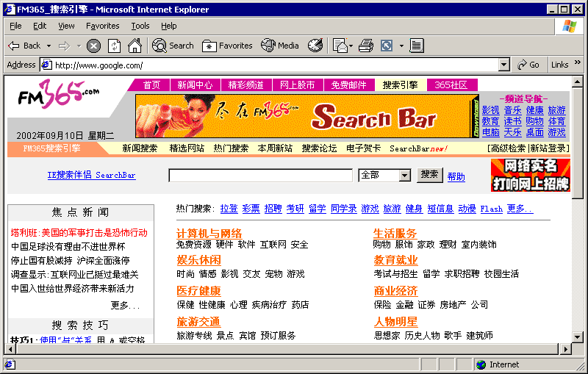
Task: Open the Favorites menu
Action: click(103, 26)
